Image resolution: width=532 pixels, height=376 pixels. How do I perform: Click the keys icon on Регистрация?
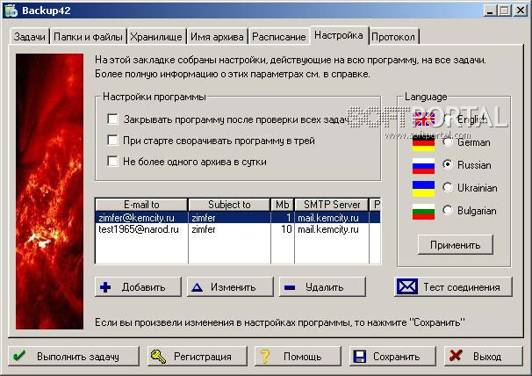pyautogui.click(x=158, y=357)
